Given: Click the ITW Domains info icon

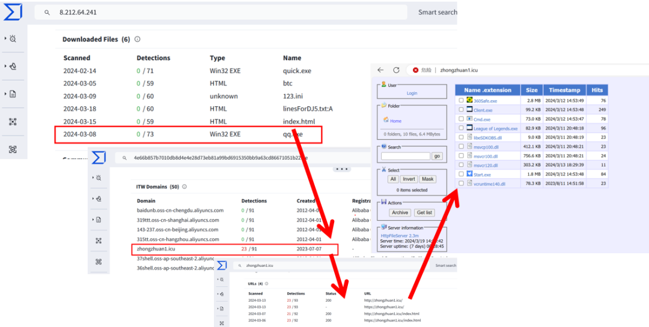Looking at the screenshot, I should pyautogui.click(x=184, y=187).
